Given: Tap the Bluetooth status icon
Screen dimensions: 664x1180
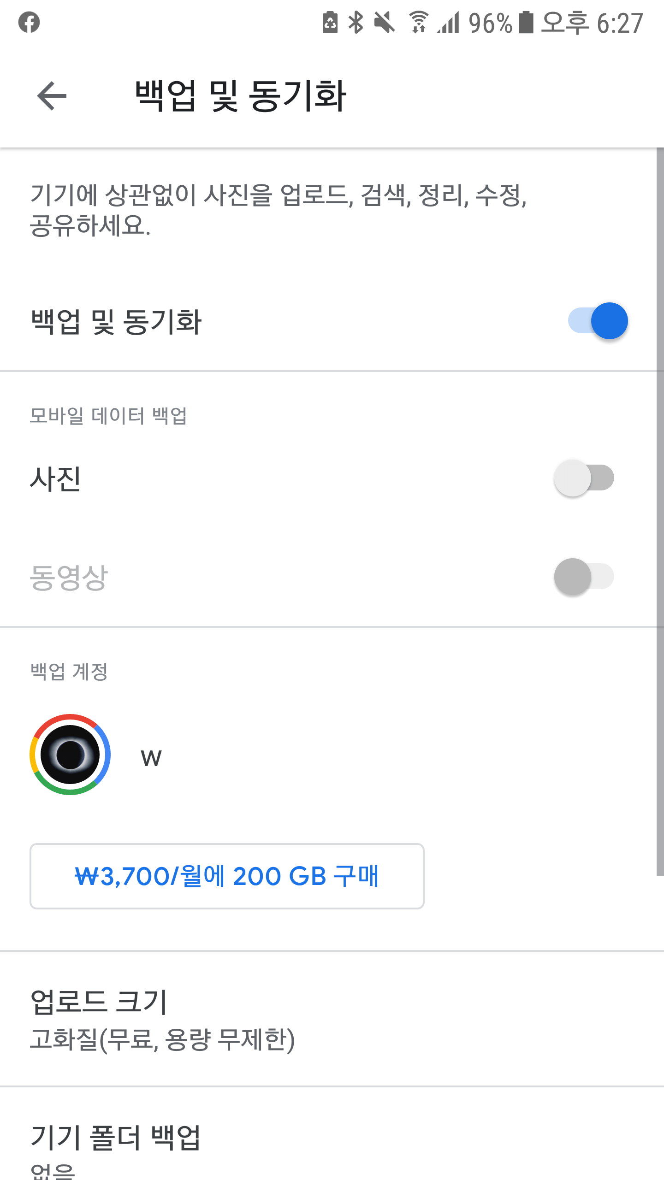Looking at the screenshot, I should 356,22.
